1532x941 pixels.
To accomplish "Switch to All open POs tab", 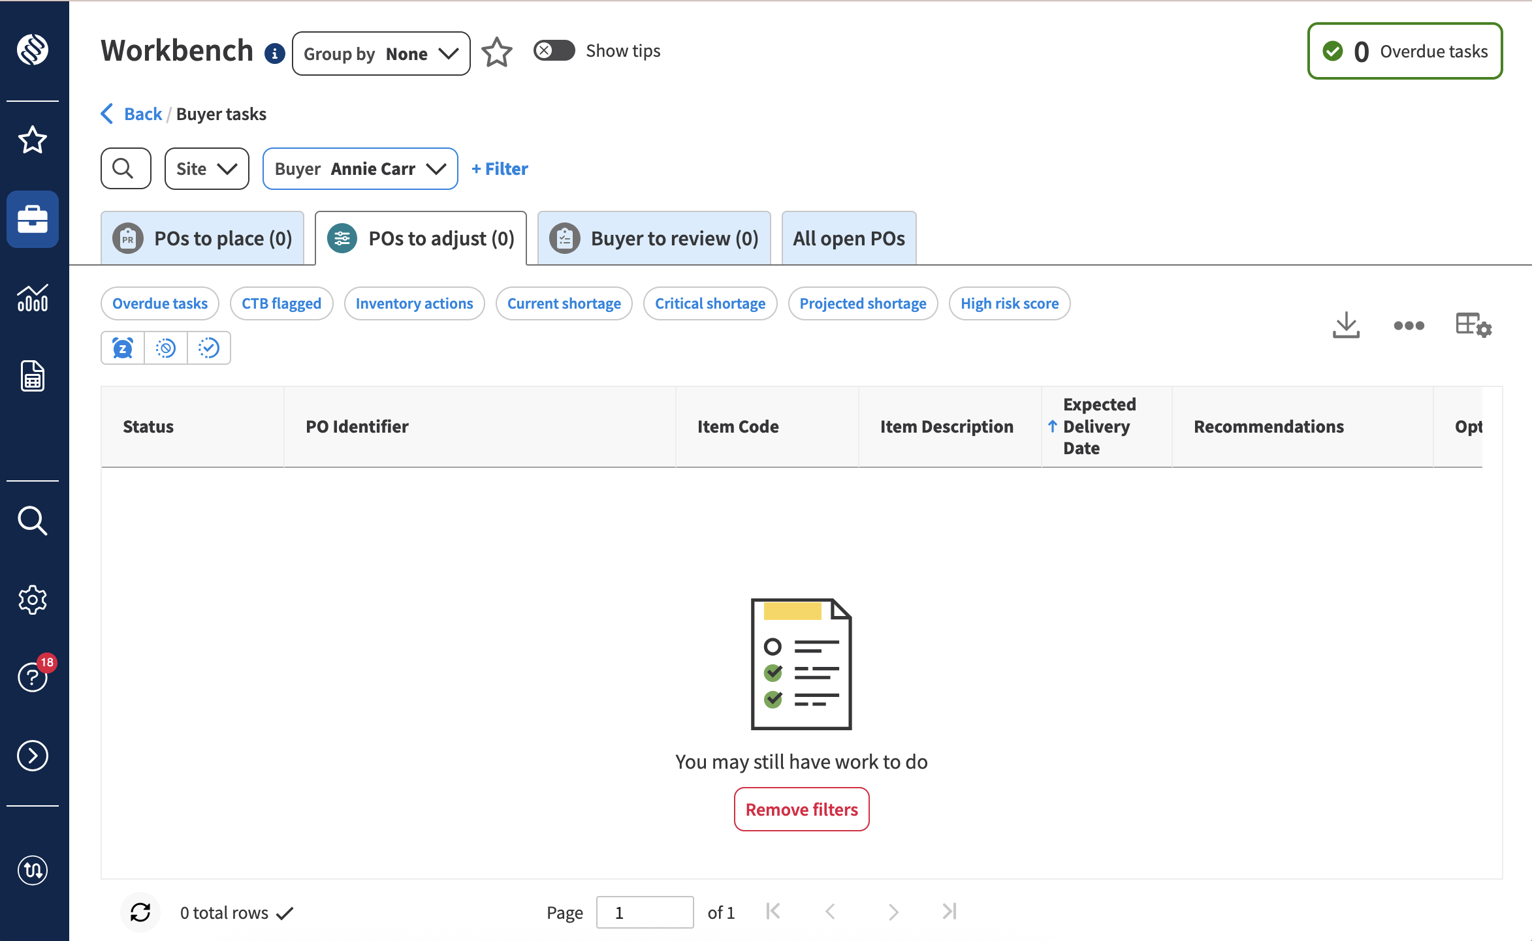I will [849, 238].
